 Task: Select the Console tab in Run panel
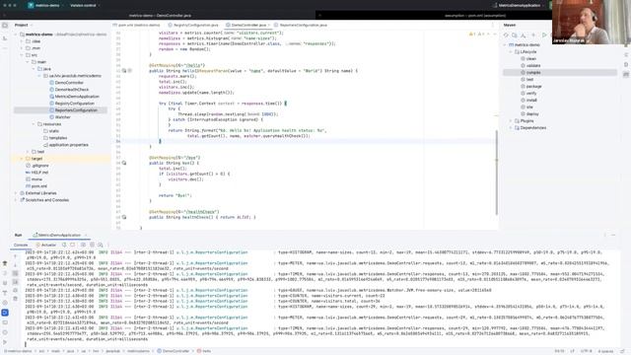pyautogui.click(x=21, y=245)
